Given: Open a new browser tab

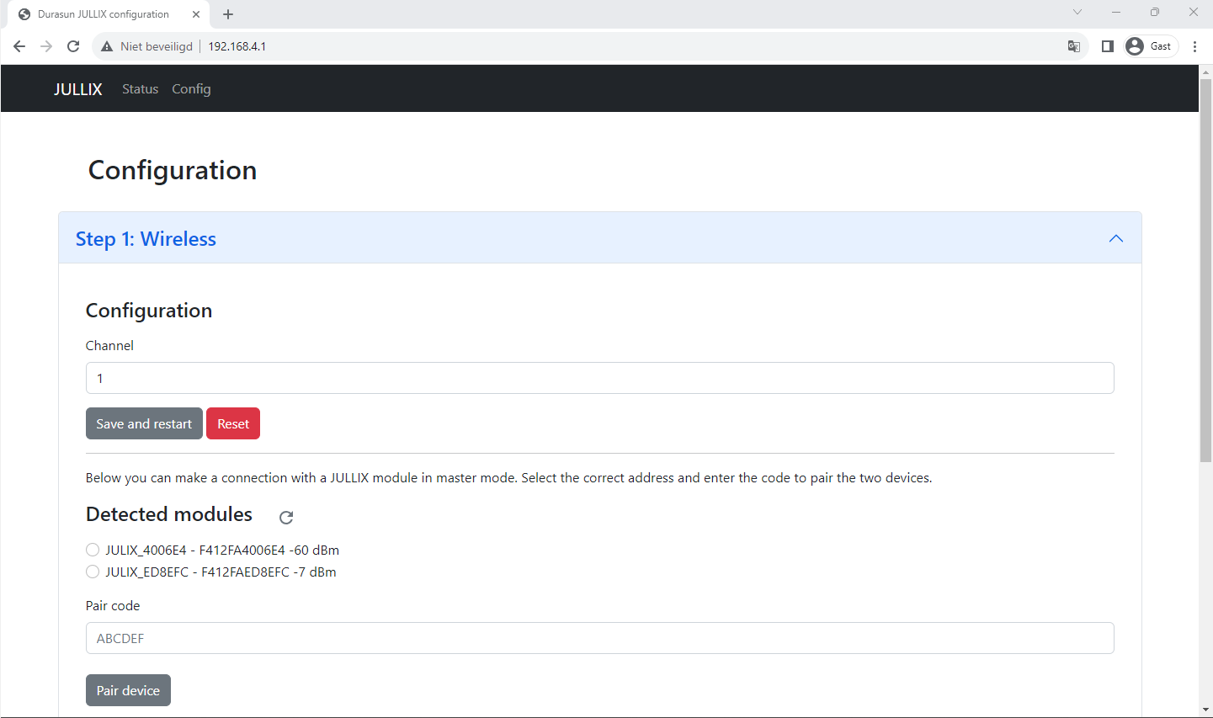Looking at the screenshot, I should coord(228,14).
